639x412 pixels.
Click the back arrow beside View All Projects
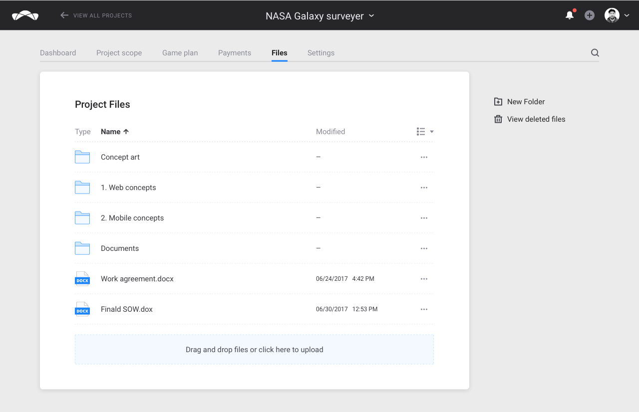[64, 15]
